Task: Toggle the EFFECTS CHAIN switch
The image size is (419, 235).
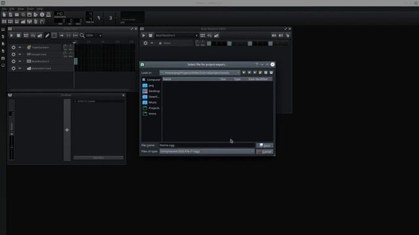Action: (75, 101)
